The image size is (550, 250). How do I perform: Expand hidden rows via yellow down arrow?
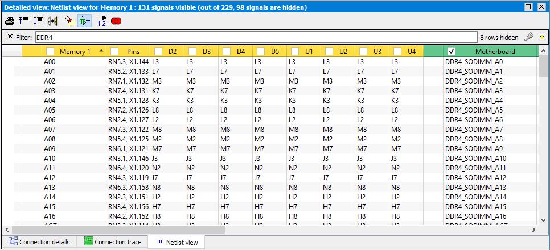coord(542,37)
